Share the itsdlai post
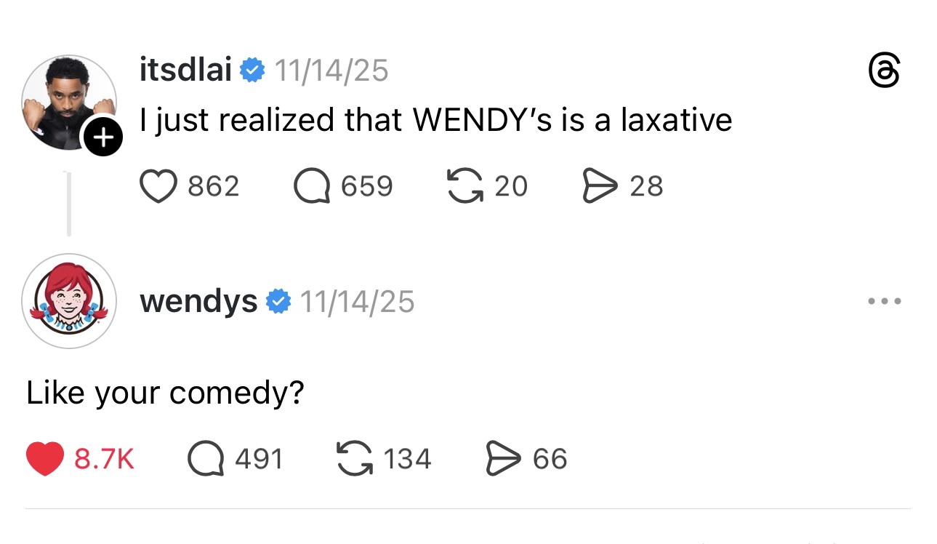The width and height of the screenshot is (937, 544). tap(600, 186)
